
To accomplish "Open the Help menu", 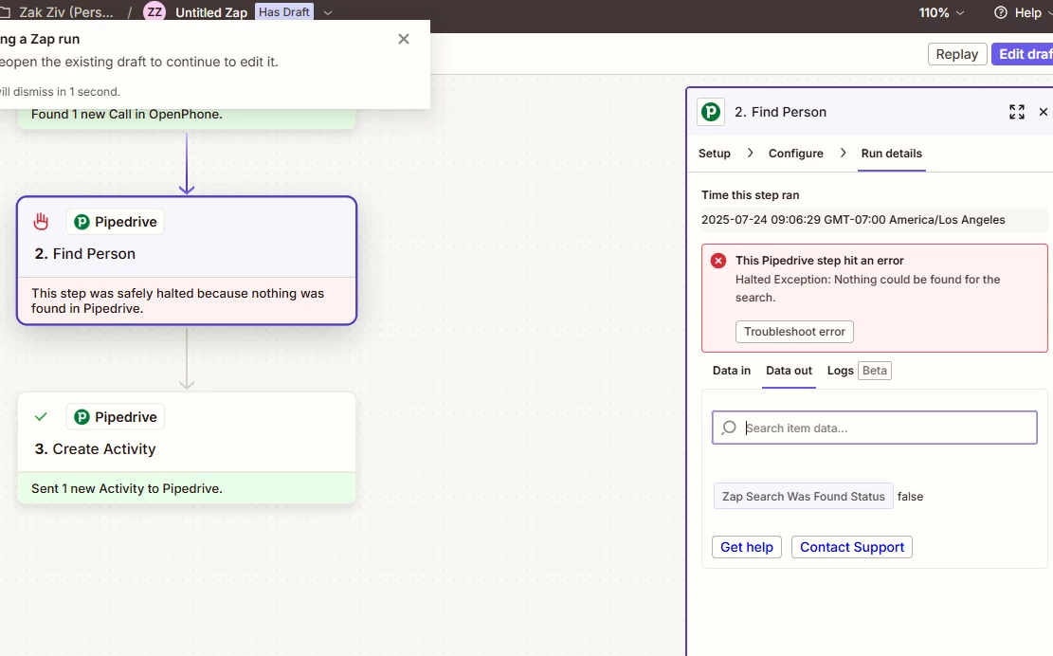I will click(x=1023, y=12).
